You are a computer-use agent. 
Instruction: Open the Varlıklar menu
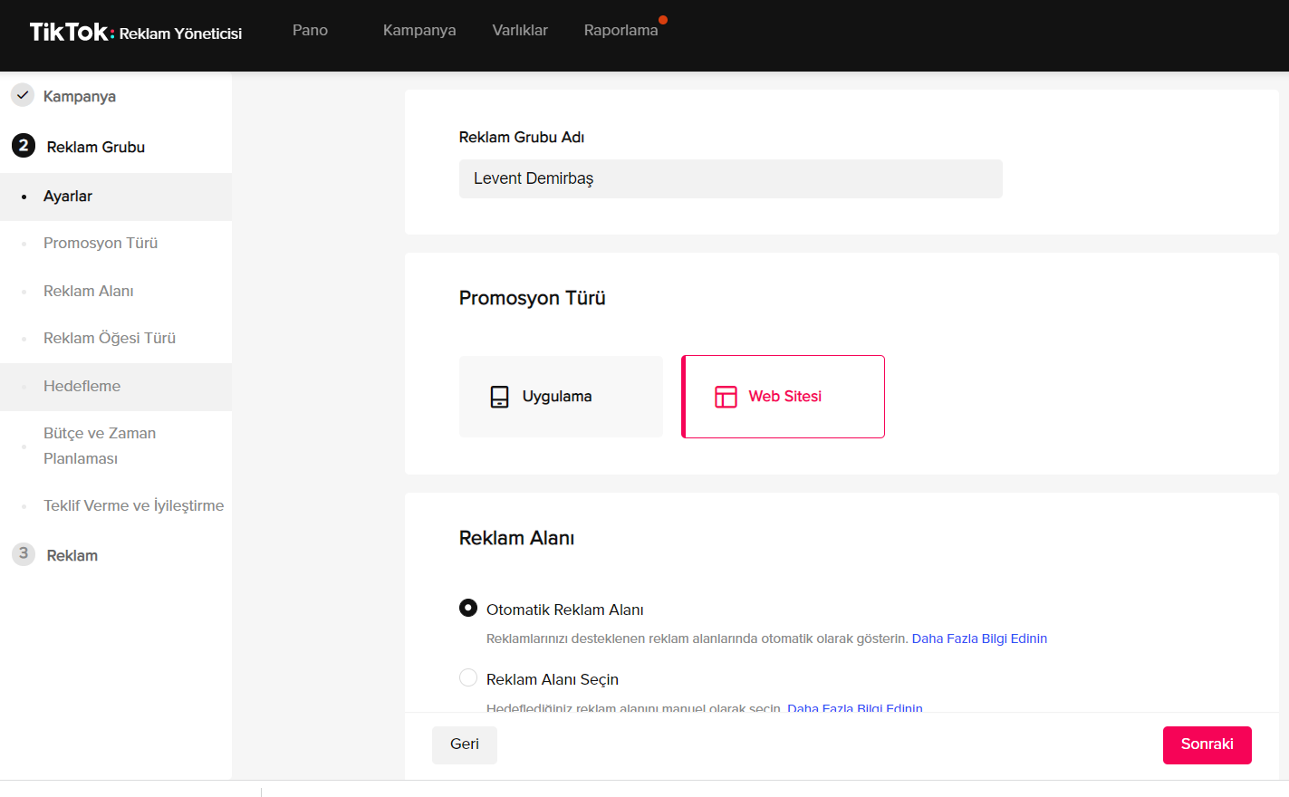pyautogui.click(x=520, y=30)
